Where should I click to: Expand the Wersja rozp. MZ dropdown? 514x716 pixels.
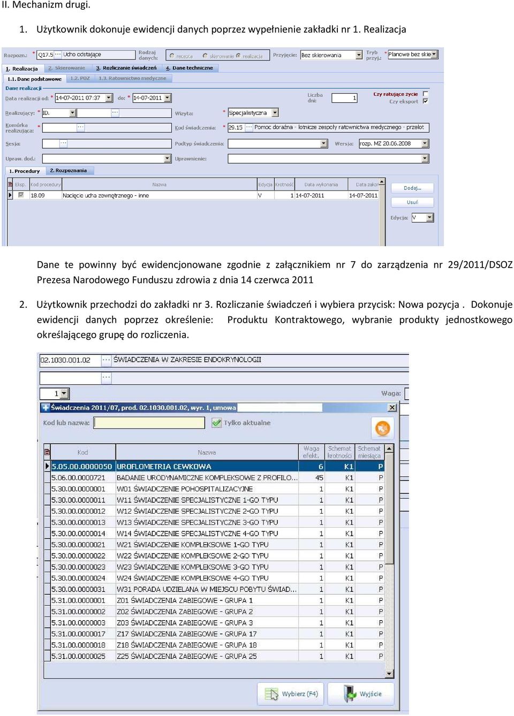coord(425,143)
